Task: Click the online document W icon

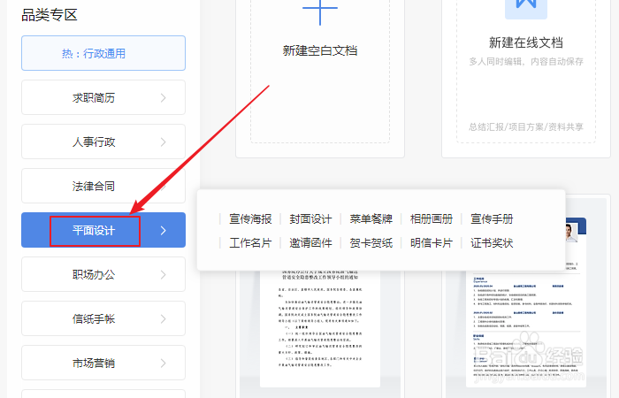Action: (x=526, y=8)
